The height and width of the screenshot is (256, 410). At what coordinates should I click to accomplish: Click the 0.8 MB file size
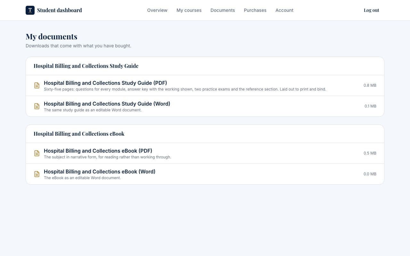tap(370, 85)
